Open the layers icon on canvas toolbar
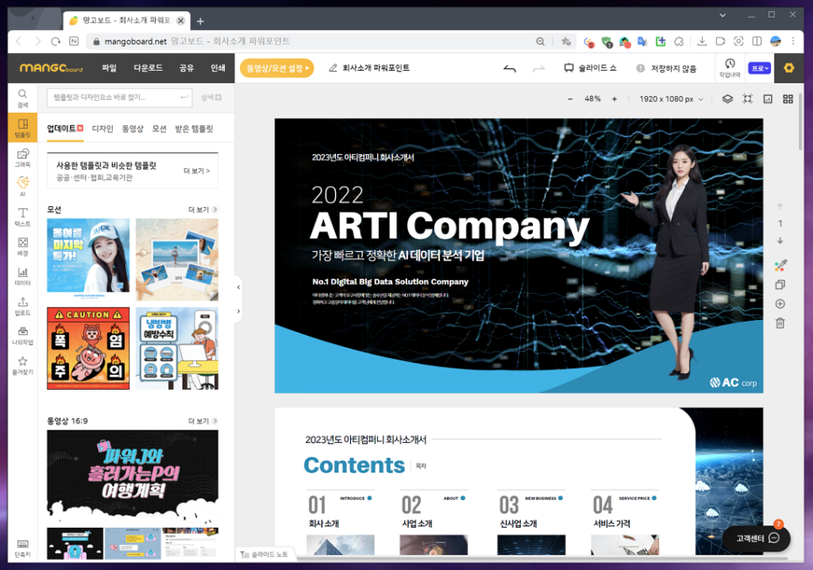Image resolution: width=813 pixels, height=570 pixels. (727, 99)
